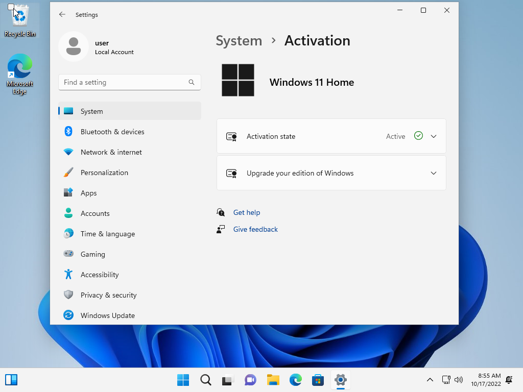
Task: Expand the Activation state section
Action: tap(434, 136)
